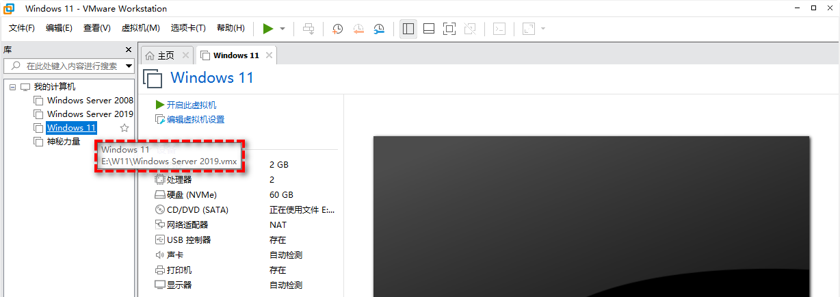This screenshot has width=840, height=297.
Task: Click the 开启此虚拟机 link
Action: pos(191,105)
